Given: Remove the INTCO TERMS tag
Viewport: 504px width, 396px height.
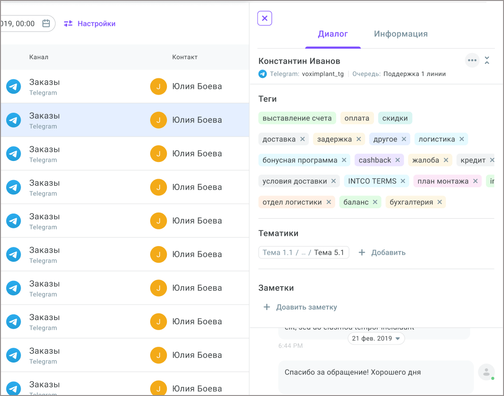Looking at the screenshot, I should 403,181.
